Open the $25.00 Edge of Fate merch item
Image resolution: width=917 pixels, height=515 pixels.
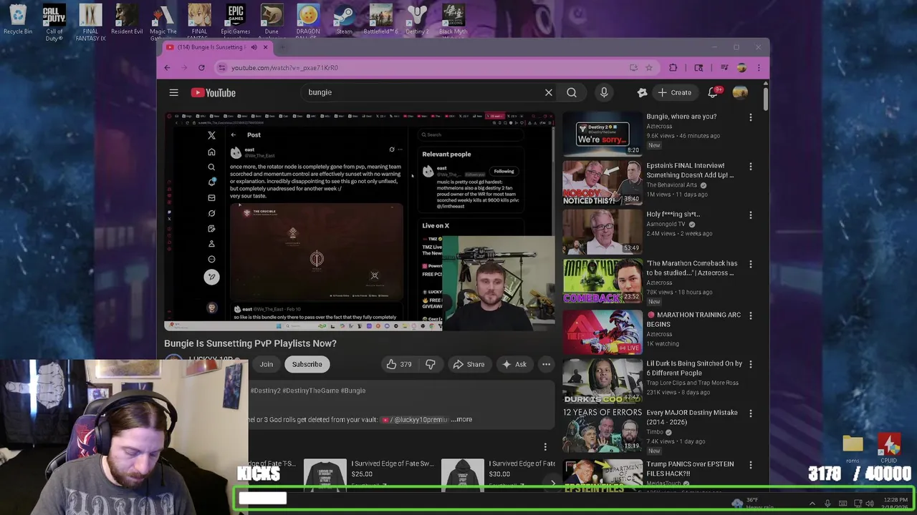click(x=370, y=474)
